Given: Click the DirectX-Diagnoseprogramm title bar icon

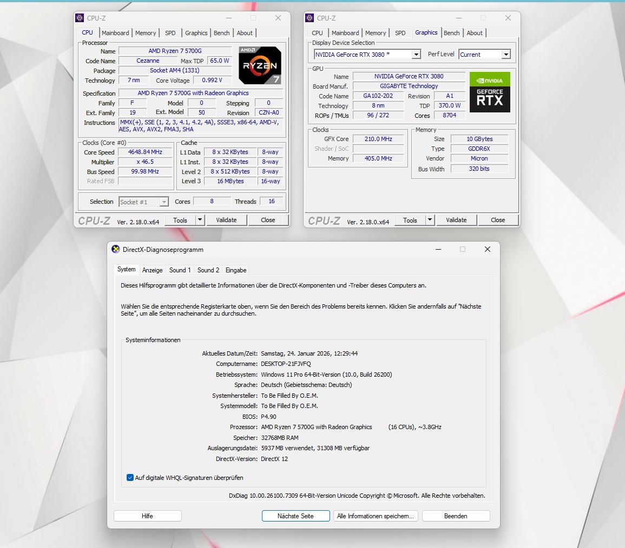Looking at the screenshot, I should tap(116, 249).
